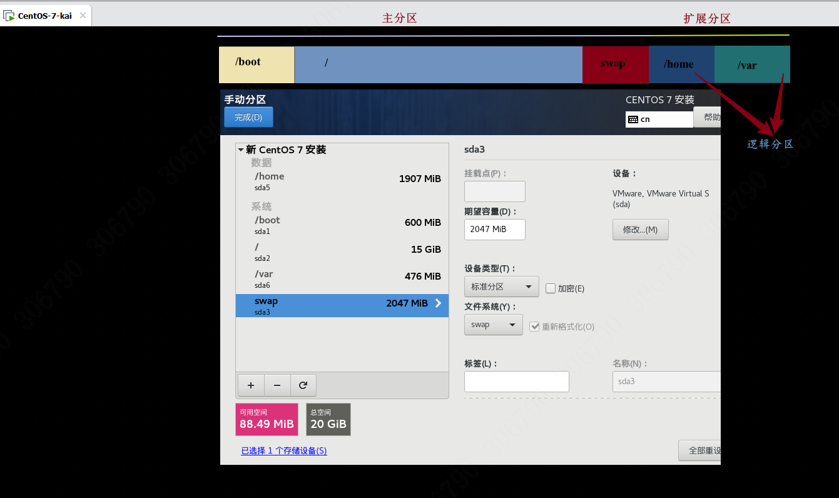Collapse the 新 CentOS 7 安装 tree

click(240, 150)
